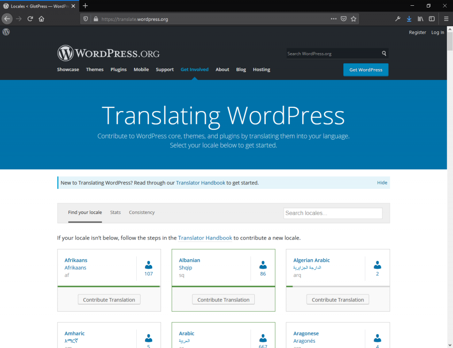Open the Afrikaans locale link

pyautogui.click(x=76, y=260)
